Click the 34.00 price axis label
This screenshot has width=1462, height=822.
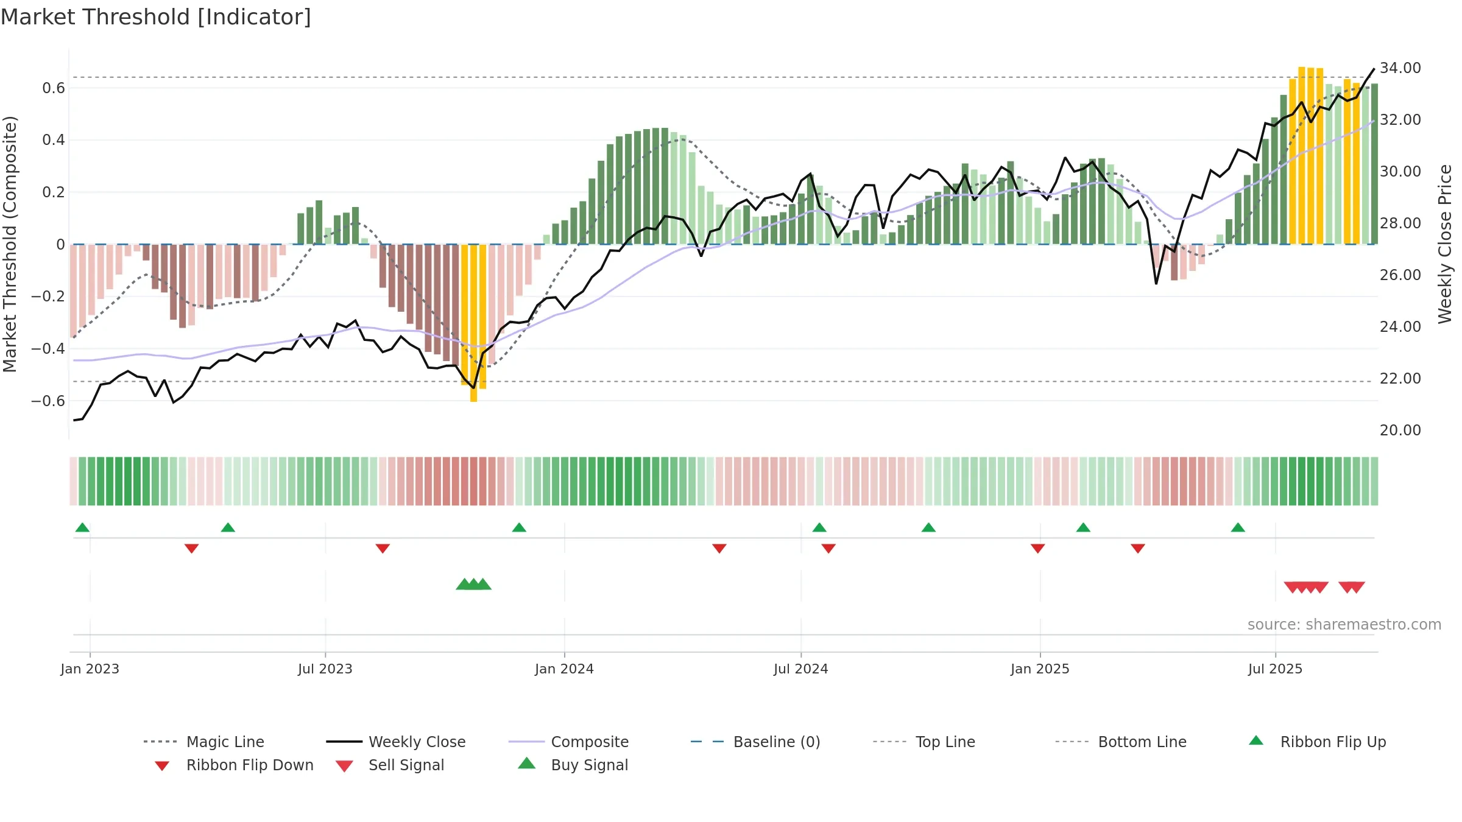[1400, 68]
